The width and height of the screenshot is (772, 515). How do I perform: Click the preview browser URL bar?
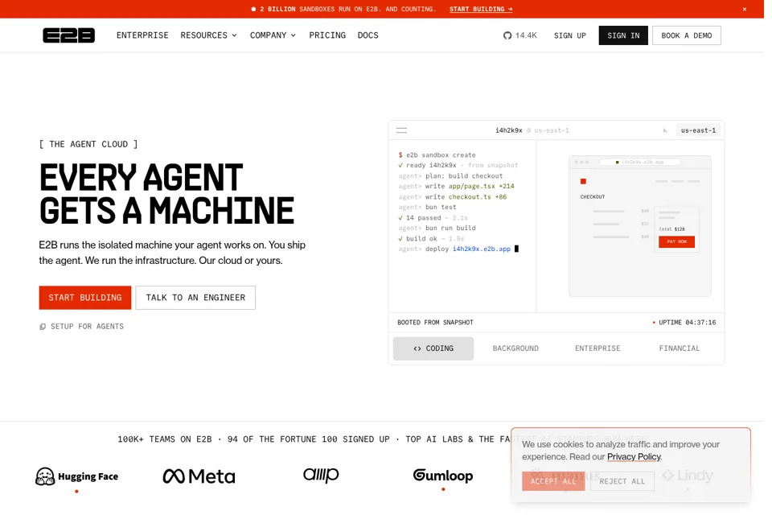coord(639,162)
